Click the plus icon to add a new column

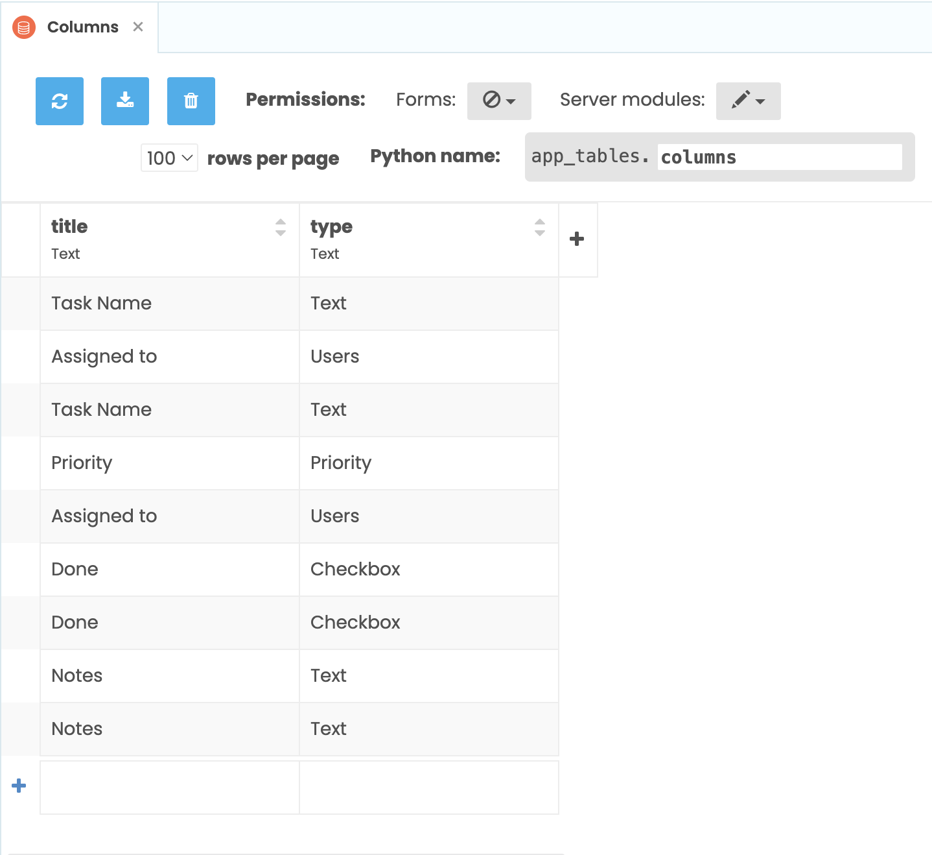click(576, 239)
